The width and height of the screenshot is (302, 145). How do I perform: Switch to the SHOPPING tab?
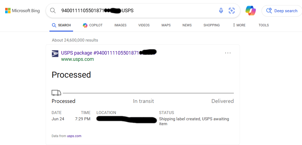pos(212,25)
